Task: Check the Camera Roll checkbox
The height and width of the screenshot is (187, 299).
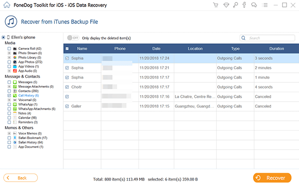Action: pos(9,48)
